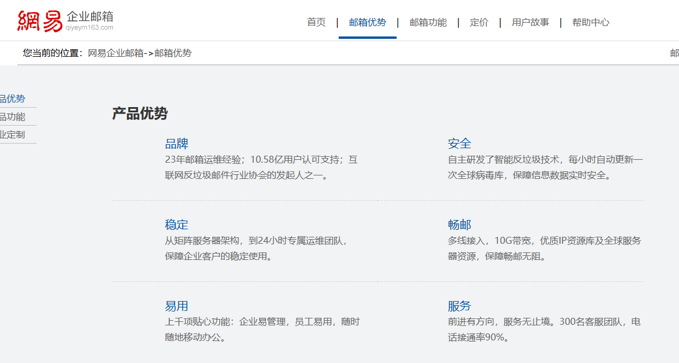Image resolution: width=679 pixels, height=363 pixels.
Task: Click the 产品优势 section heading
Action: point(140,113)
